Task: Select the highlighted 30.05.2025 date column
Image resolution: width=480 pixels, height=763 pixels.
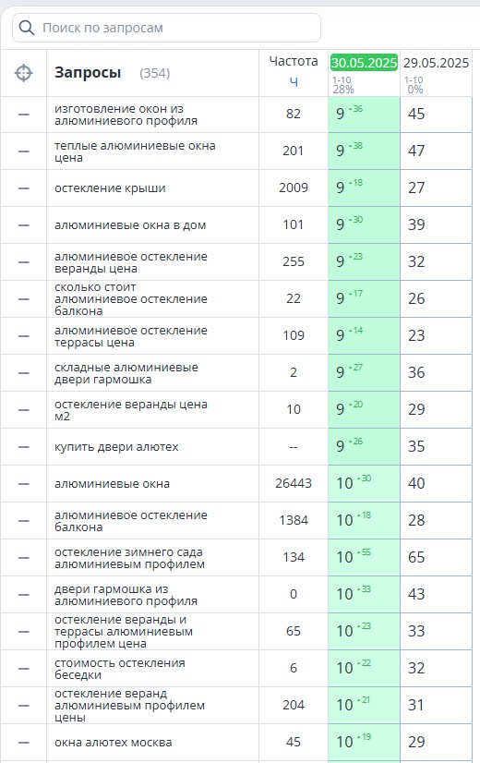Action: 364,63
